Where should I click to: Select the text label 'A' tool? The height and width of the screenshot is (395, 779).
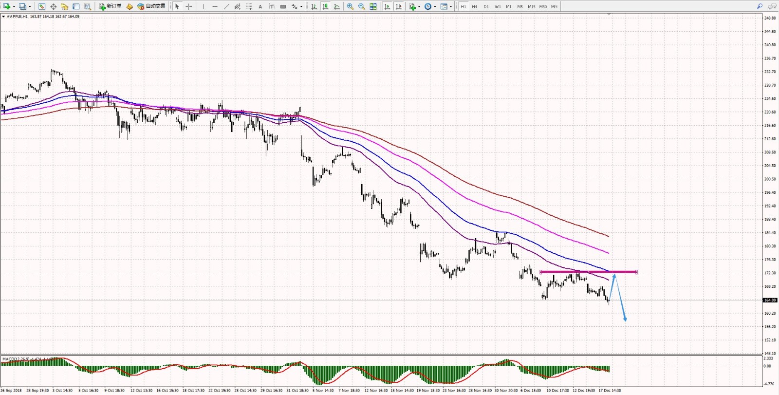(260, 6)
